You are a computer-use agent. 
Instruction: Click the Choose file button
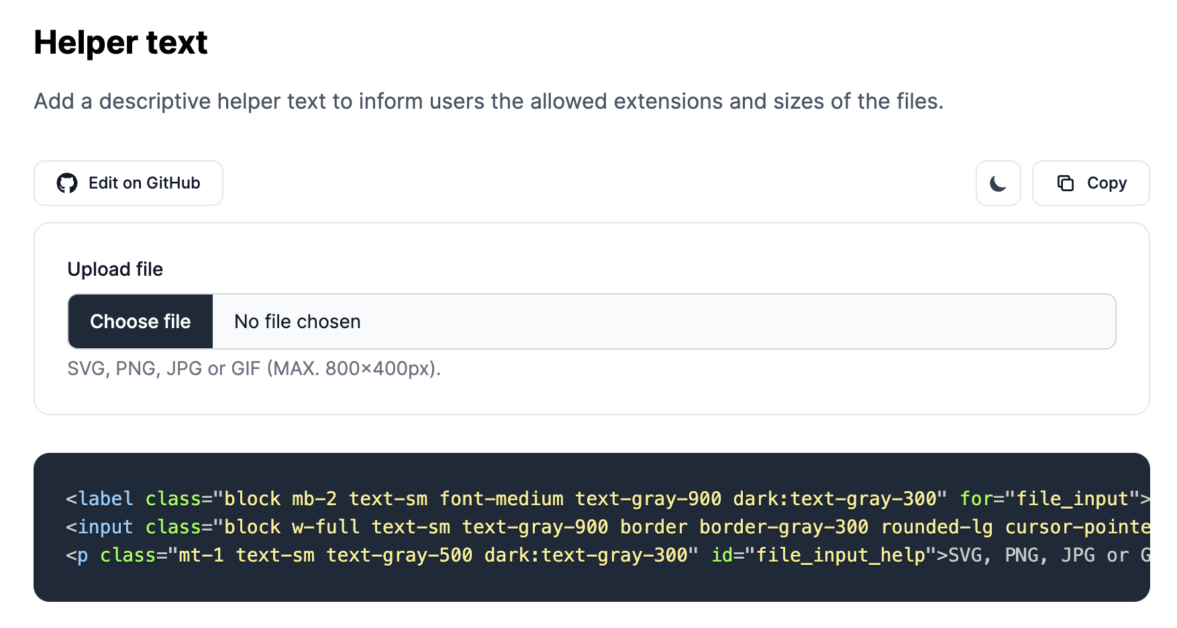tap(140, 321)
